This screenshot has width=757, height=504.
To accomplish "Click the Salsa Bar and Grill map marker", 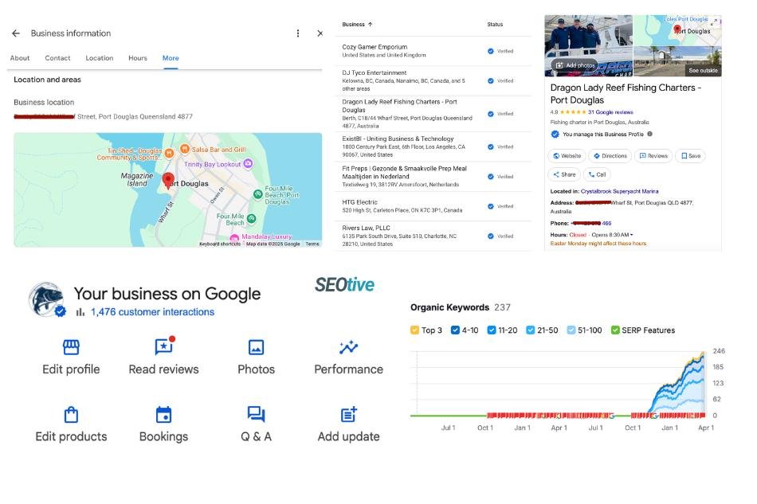I will pos(184,149).
